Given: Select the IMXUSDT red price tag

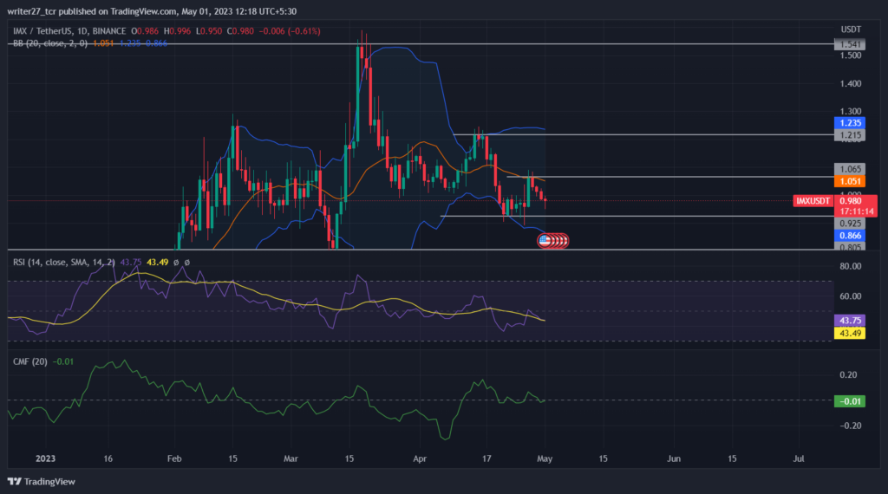Looking at the screenshot, I should click(813, 201).
